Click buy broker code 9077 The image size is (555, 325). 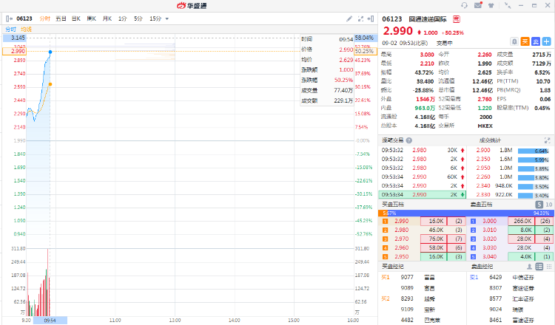407,277
